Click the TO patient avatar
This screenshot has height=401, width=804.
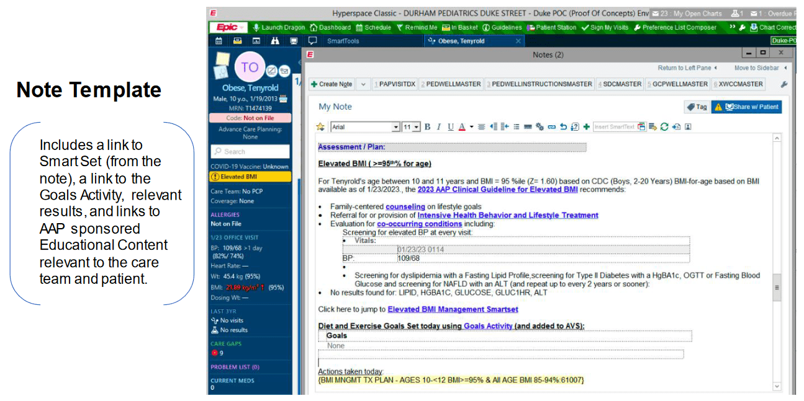point(250,67)
